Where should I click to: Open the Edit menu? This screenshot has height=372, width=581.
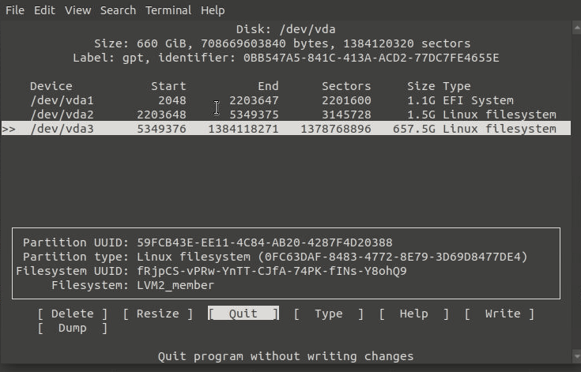[44, 10]
